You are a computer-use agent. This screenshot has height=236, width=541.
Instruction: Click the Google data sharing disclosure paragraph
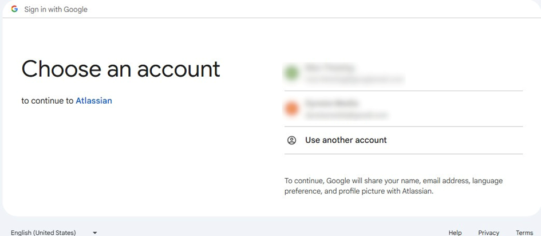pos(393,186)
